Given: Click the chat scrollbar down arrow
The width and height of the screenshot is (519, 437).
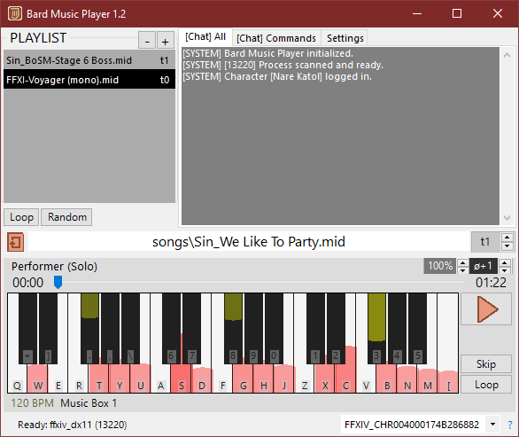Looking at the screenshot, I should pos(507,218).
